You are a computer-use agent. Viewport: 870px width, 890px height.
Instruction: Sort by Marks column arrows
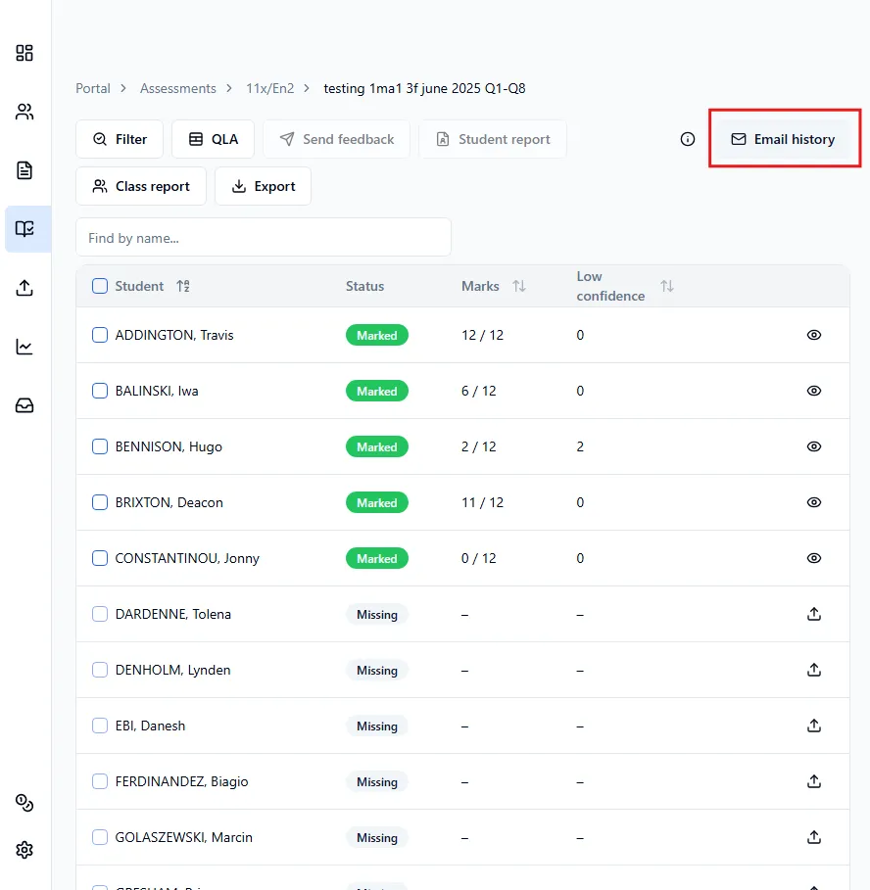point(519,286)
